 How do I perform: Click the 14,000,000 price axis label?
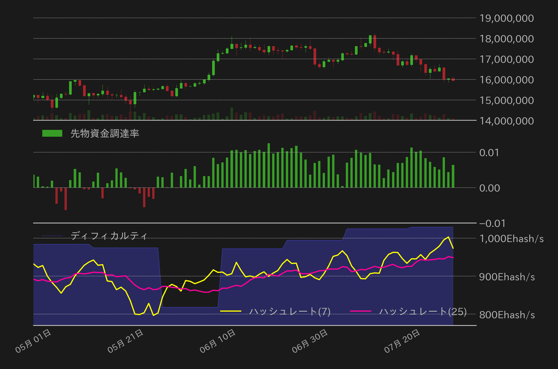click(x=506, y=121)
